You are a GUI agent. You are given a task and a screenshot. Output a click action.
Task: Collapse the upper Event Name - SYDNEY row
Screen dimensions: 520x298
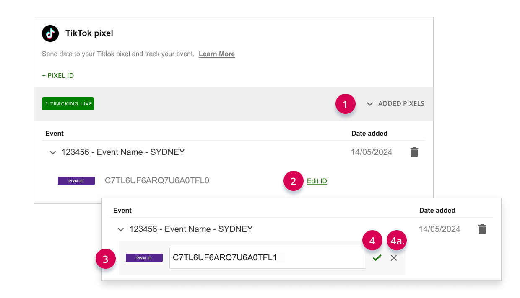coord(53,153)
